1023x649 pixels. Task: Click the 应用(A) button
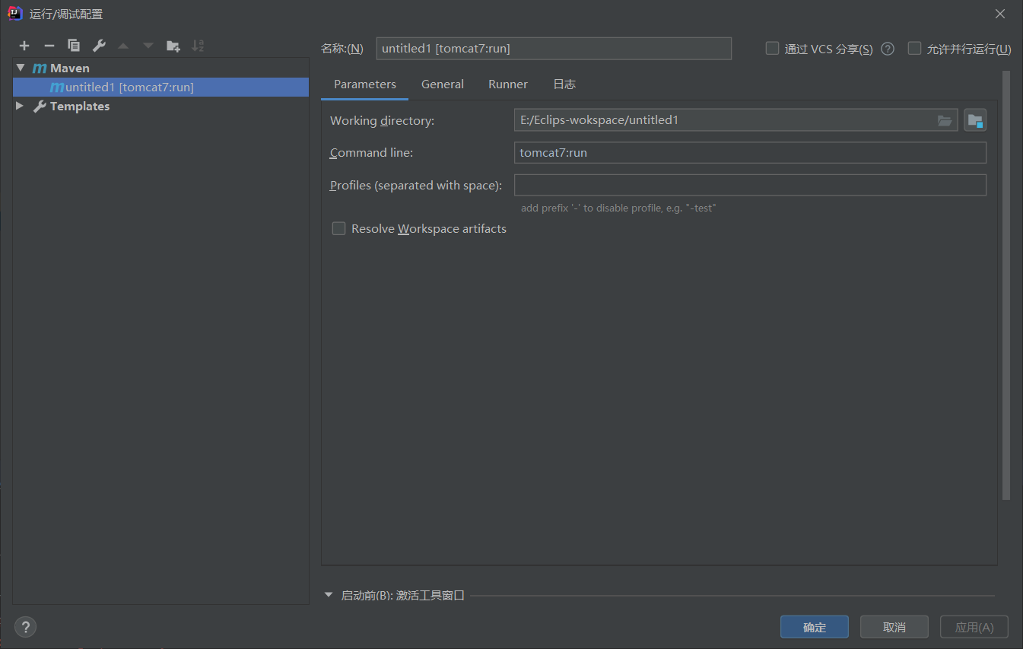pyautogui.click(x=974, y=627)
